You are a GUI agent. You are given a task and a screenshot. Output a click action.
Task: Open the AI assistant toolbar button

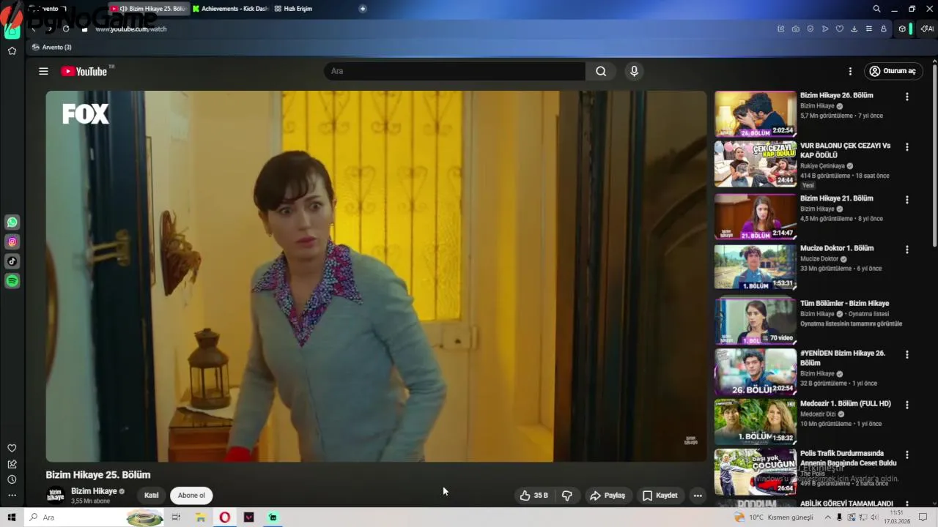click(927, 29)
